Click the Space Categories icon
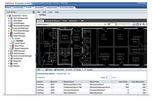 click(x=13, y=48)
